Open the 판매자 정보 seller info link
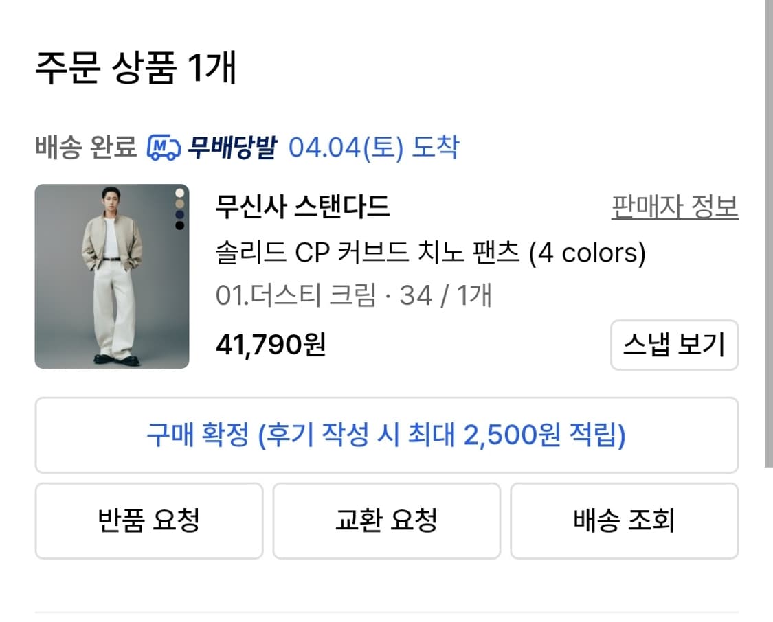Image resolution: width=773 pixels, height=622 pixels. pyautogui.click(x=675, y=204)
